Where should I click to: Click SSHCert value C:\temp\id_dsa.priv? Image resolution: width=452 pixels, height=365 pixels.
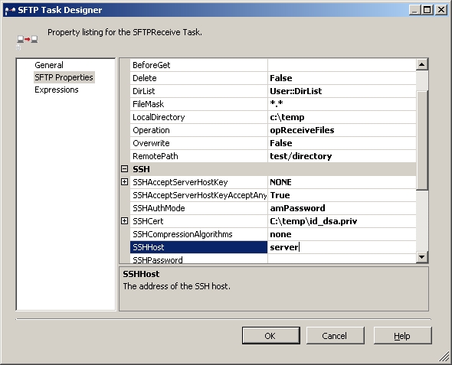[x=342, y=221]
